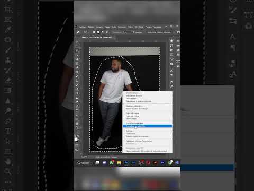Enable New selection mode in options bar
This screenshot has width=254, height=191.
tap(94, 32)
